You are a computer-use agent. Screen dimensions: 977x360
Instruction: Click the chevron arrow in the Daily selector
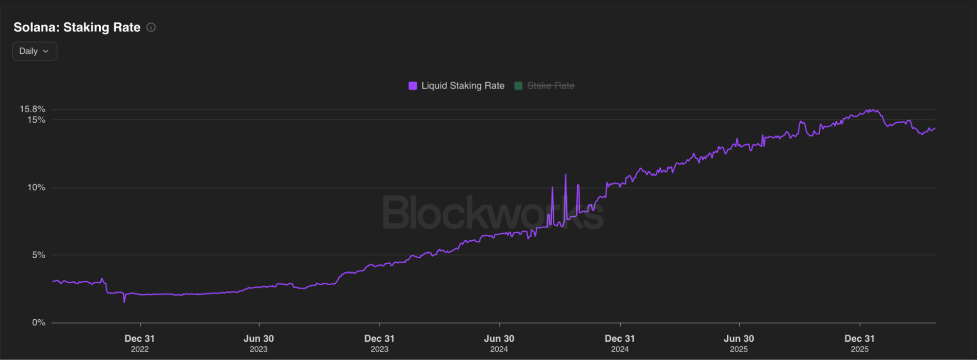point(46,51)
